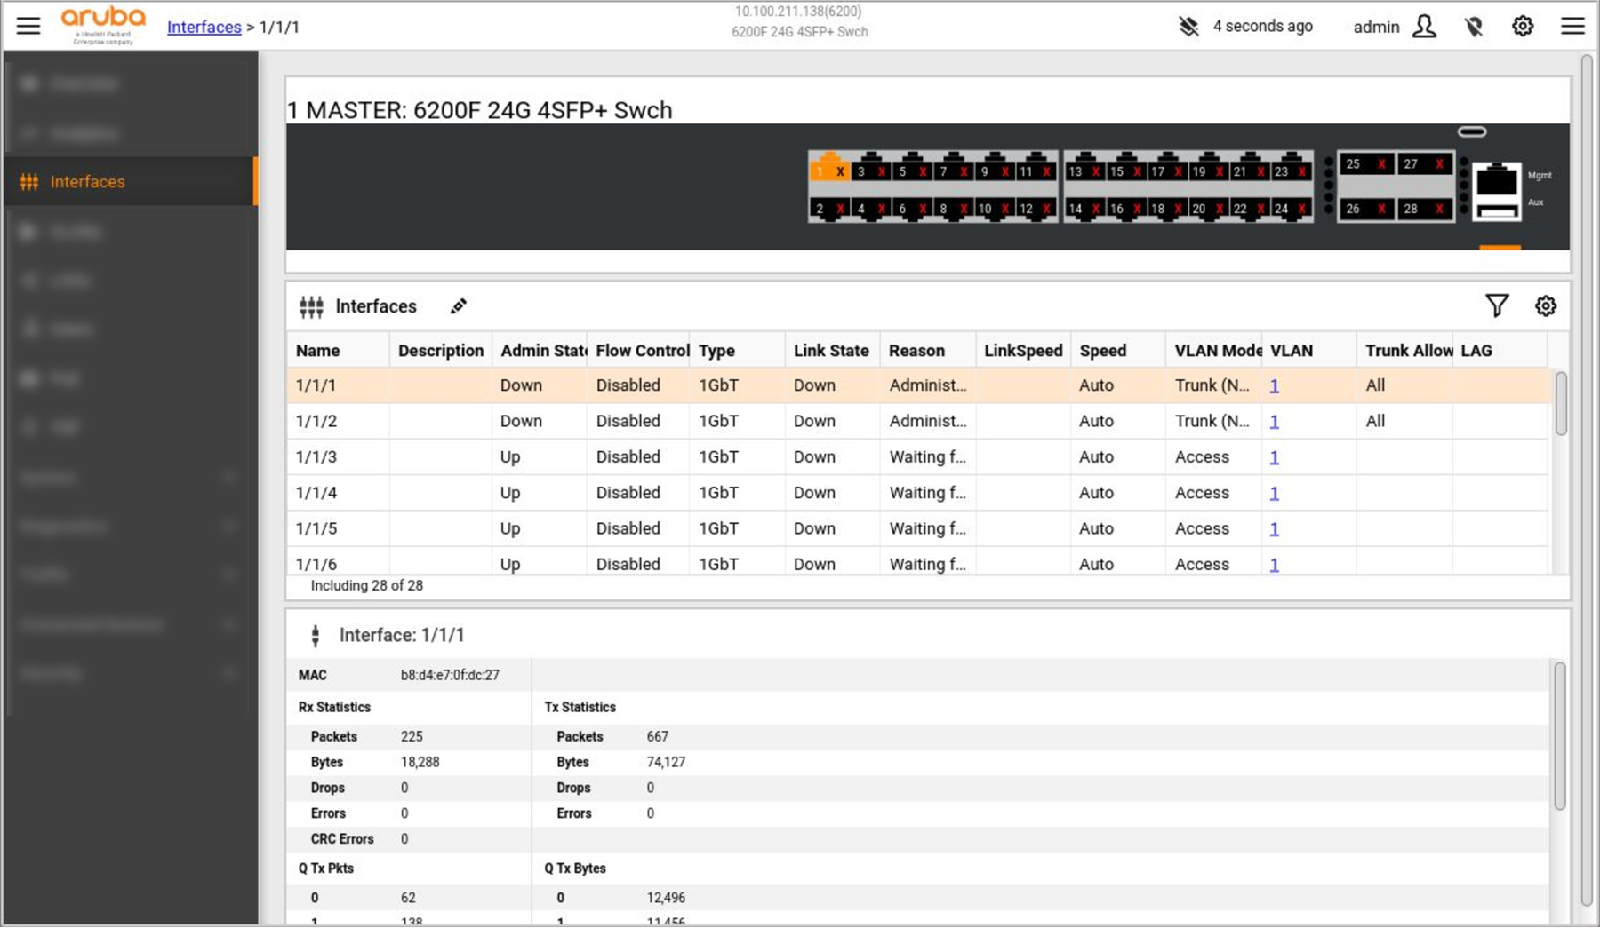Open Interfaces table column settings gear
1600x928 pixels.
point(1546,306)
